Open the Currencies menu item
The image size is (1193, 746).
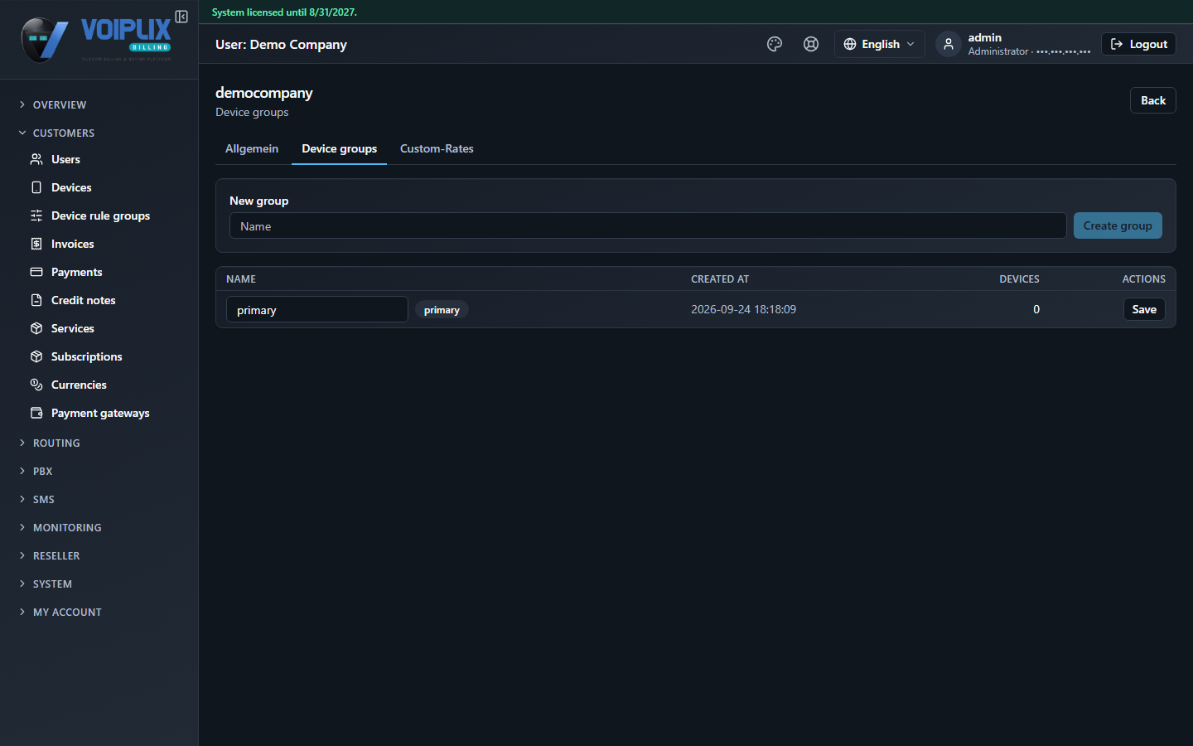coord(79,385)
